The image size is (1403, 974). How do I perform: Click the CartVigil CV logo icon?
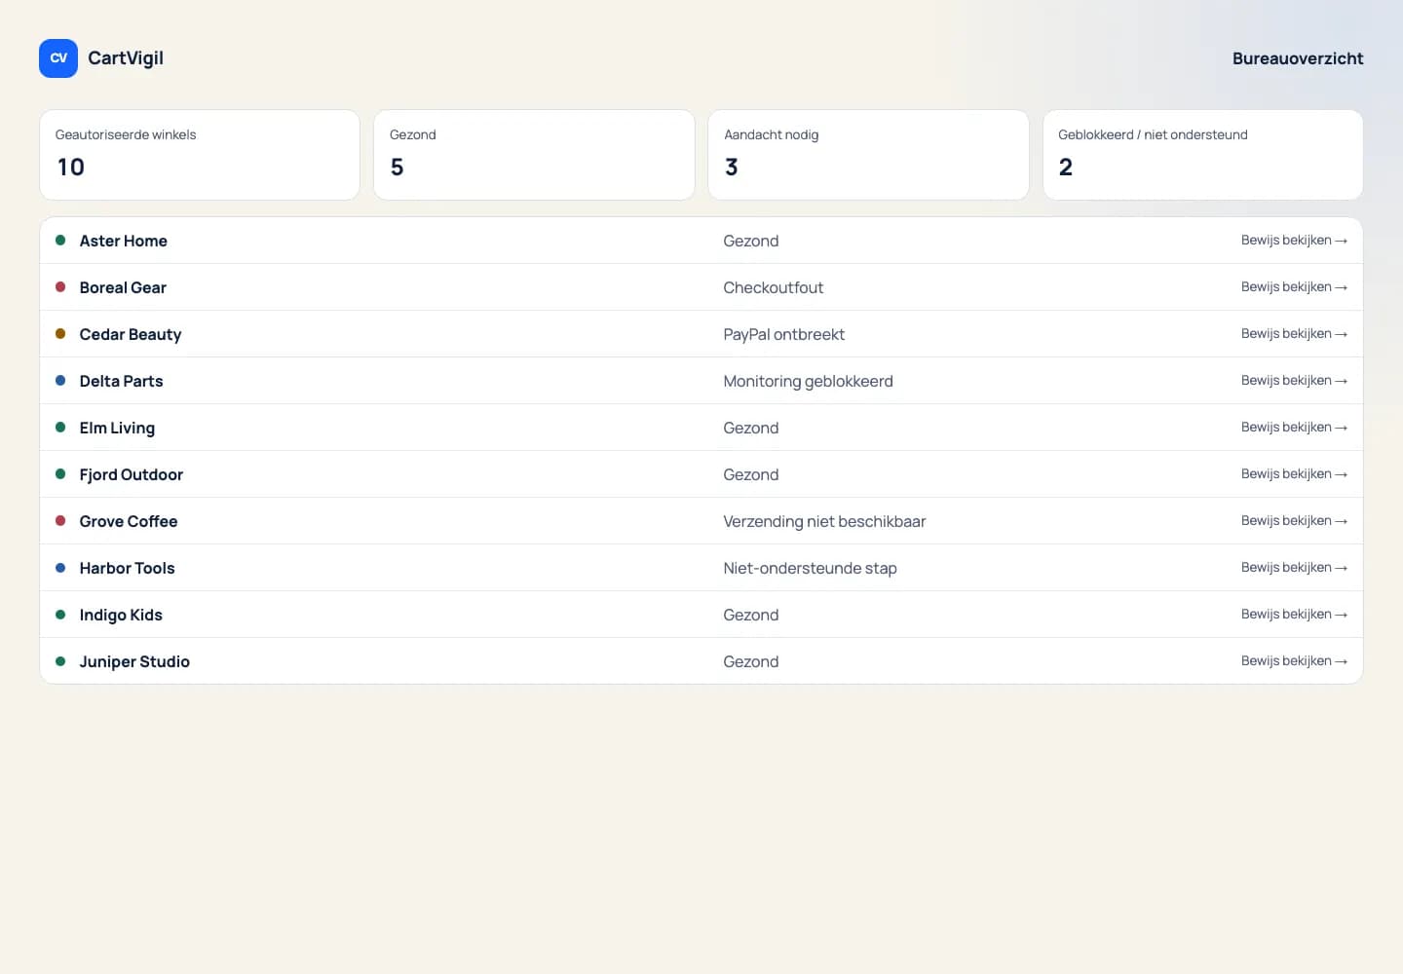coord(58,58)
